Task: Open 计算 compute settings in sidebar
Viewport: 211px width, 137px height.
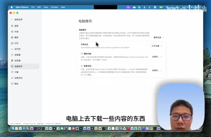Action: tap(15, 72)
